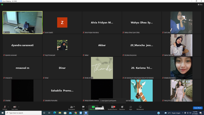The width and height of the screenshot is (204, 115).
Task: Open Reactions menu
Action: pyautogui.click(x=122, y=108)
